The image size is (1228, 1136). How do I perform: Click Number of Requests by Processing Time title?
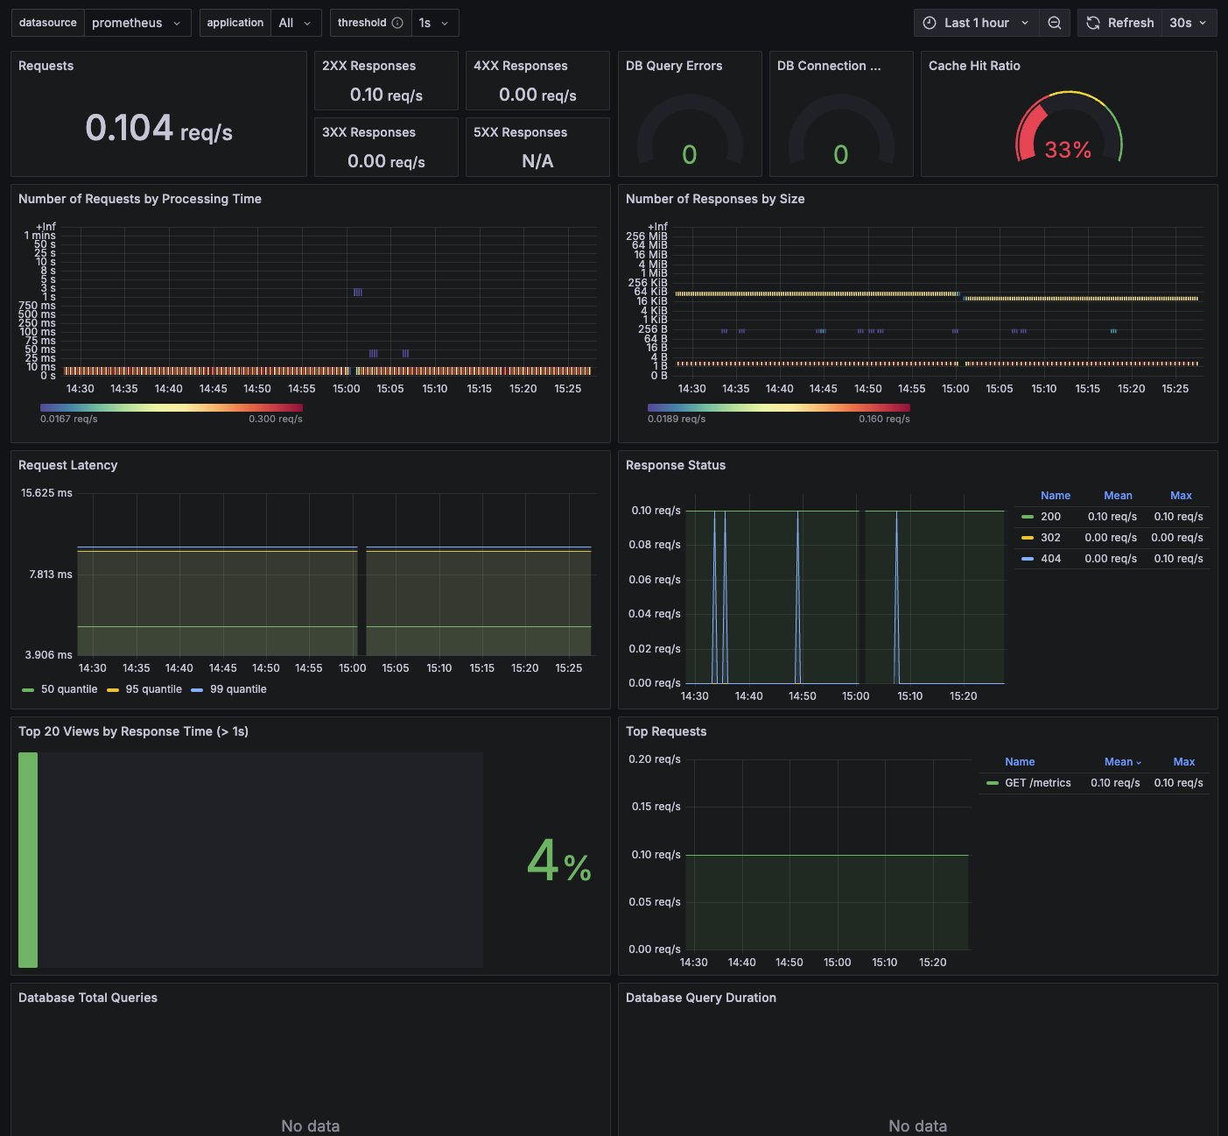(140, 199)
